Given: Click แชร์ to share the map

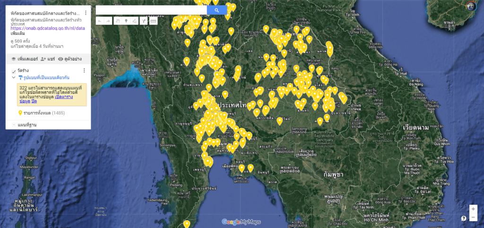Looking at the screenshot, I should [48, 59].
